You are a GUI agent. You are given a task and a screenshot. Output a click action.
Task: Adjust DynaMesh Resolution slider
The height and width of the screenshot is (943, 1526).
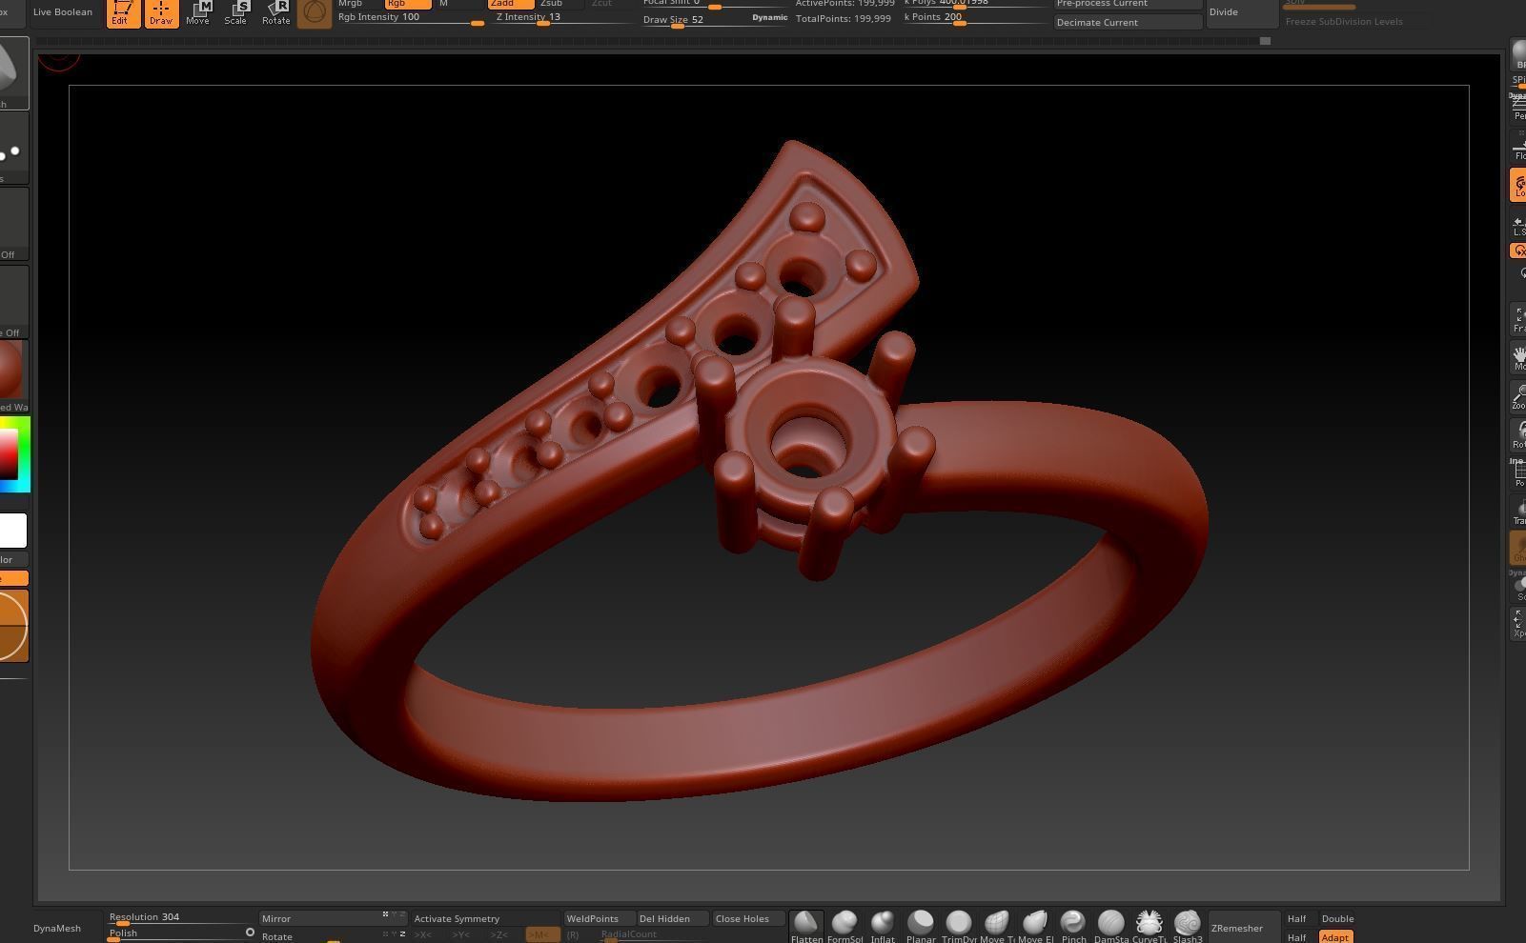(180, 918)
